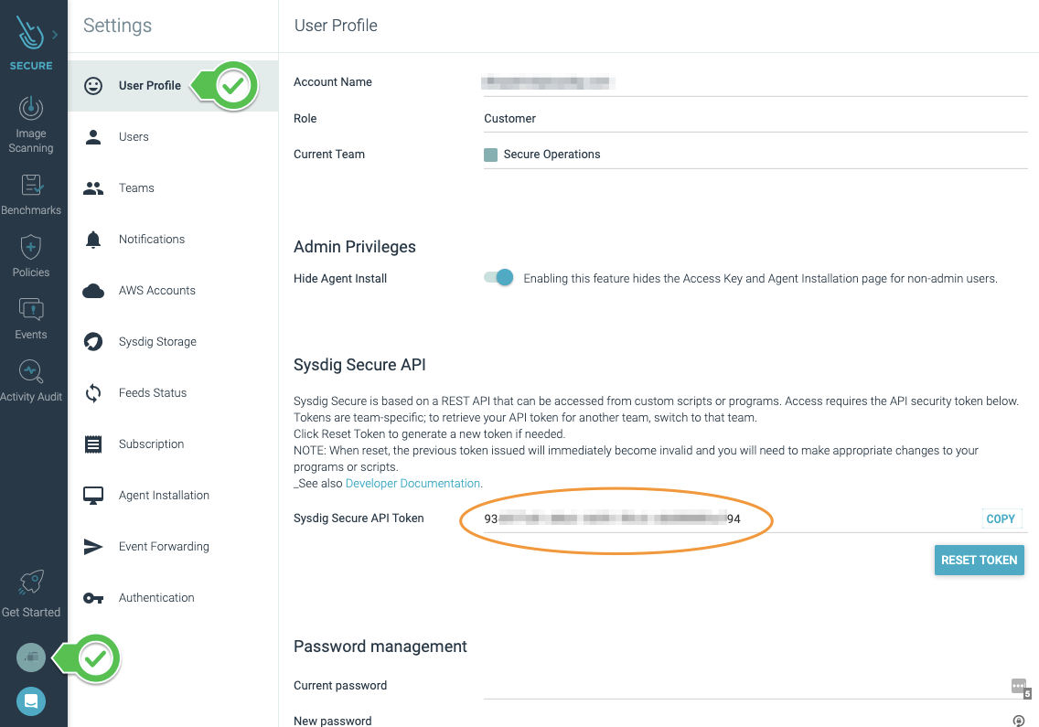1039x727 pixels.
Task: Open Image Scanning section
Action: tap(30, 125)
